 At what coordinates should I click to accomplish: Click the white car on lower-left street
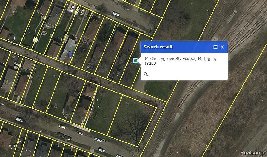point(19,119)
